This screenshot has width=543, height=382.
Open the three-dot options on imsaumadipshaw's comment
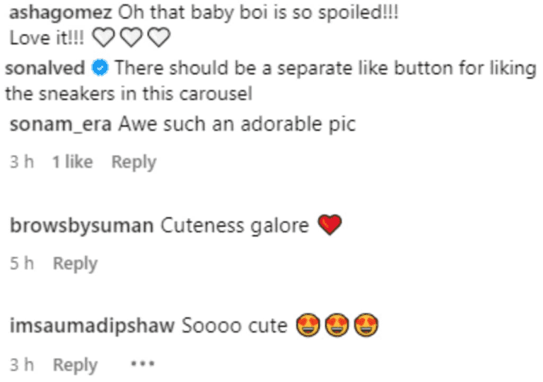[142, 365]
